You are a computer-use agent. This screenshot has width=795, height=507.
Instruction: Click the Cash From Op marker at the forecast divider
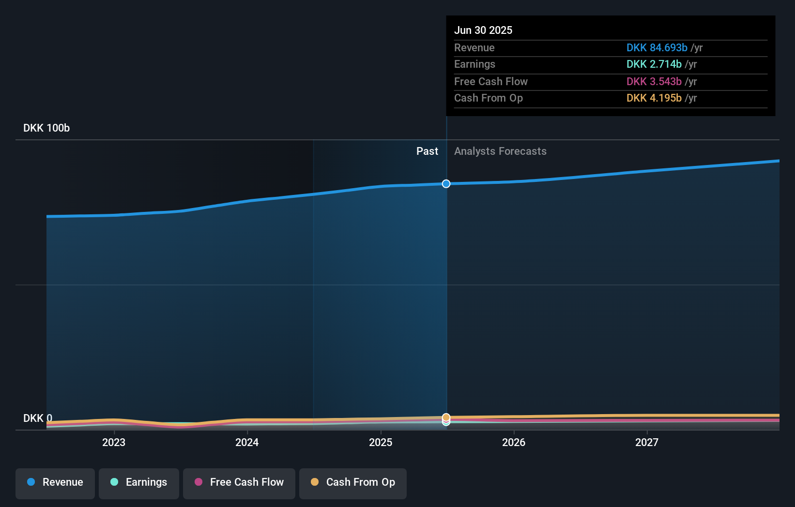click(x=445, y=417)
